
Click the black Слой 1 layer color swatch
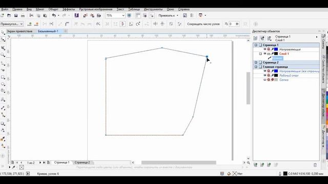tap(276, 54)
